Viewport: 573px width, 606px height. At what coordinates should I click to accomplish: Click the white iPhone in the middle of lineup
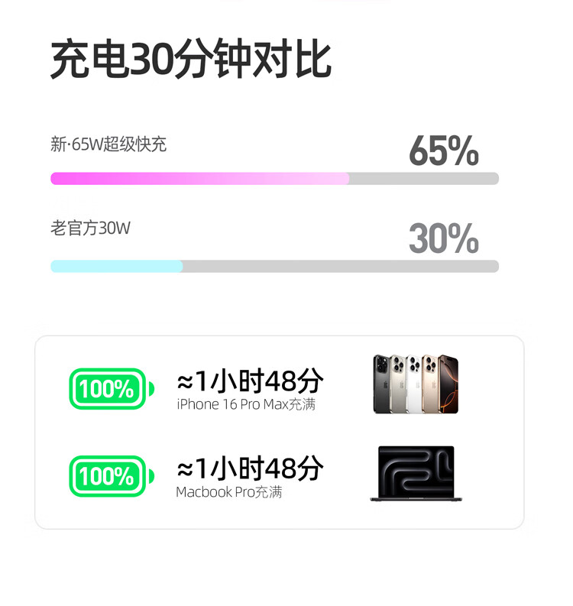(413, 384)
